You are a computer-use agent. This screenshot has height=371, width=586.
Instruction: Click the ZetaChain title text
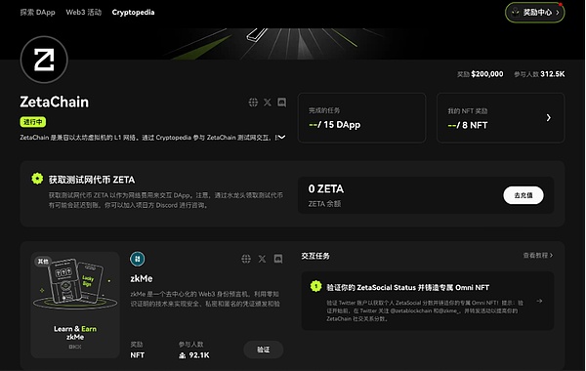point(54,102)
